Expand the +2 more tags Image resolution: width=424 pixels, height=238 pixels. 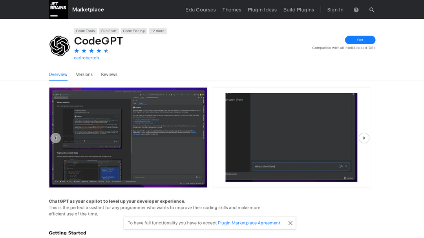click(x=158, y=31)
